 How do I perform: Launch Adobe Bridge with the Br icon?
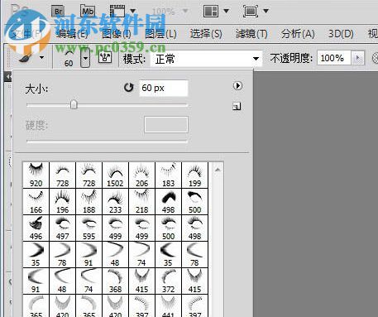click(59, 12)
